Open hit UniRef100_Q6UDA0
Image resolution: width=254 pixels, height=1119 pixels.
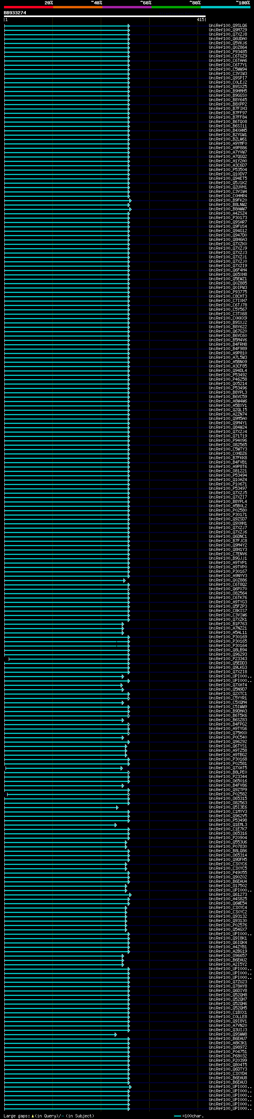[x=228, y=39]
